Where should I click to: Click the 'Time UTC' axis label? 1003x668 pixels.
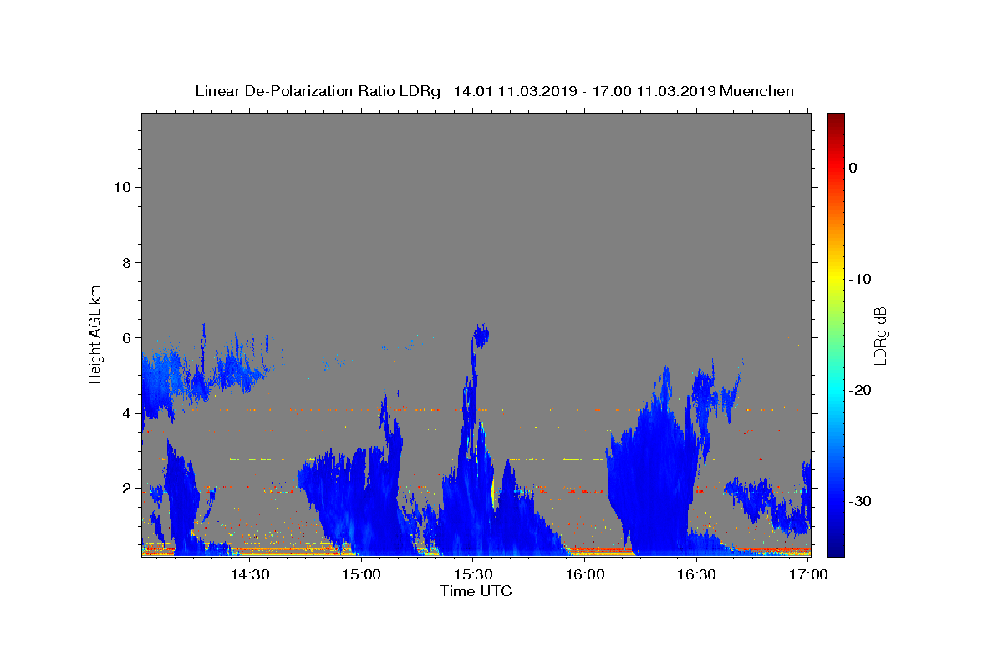pos(476,591)
